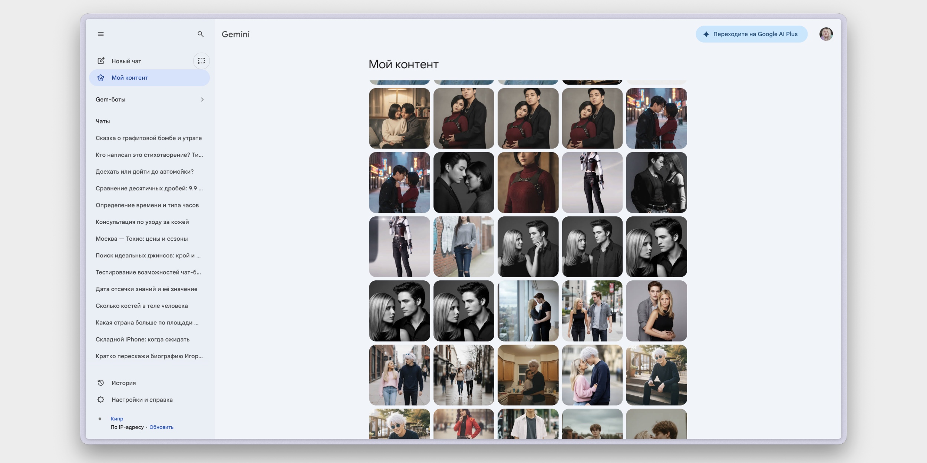Click the New chat pencil icon

[x=101, y=61]
